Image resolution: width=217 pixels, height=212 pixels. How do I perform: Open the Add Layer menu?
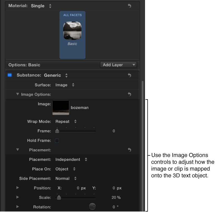click(118, 64)
